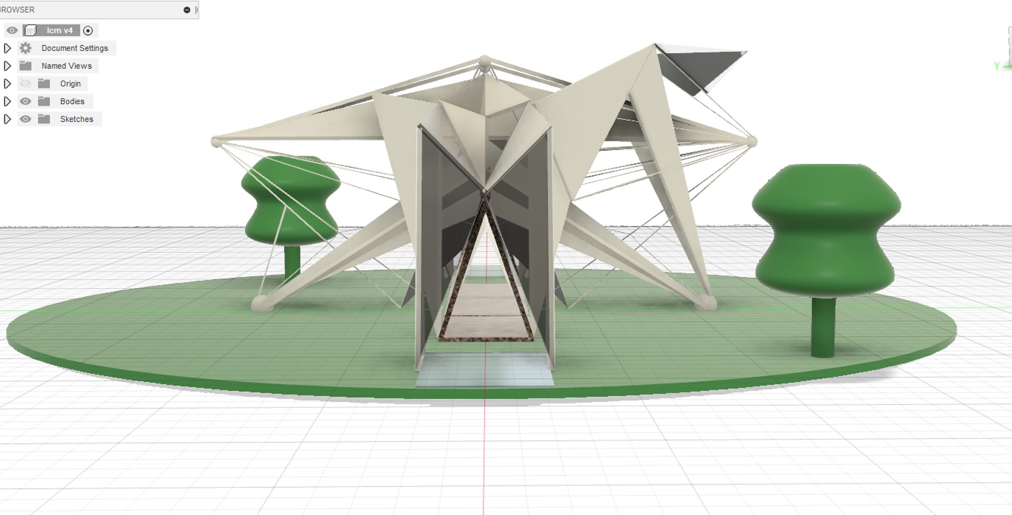The image size is (1012, 515).
Task: Click the lcm v4 component cube icon
Action: point(31,31)
